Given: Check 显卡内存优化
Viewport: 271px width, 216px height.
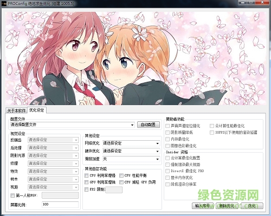Looking at the screenshot, I should [167, 178].
